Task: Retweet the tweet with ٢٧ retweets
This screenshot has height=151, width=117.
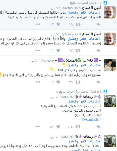Action: 78,50
